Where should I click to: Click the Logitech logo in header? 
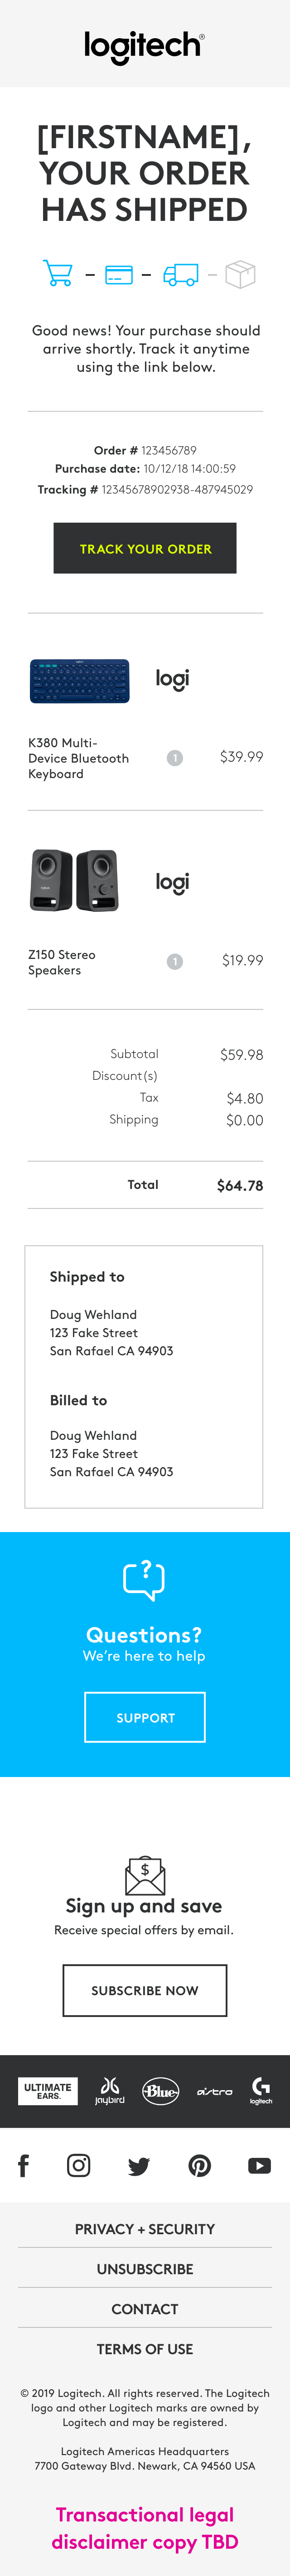click(x=145, y=46)
